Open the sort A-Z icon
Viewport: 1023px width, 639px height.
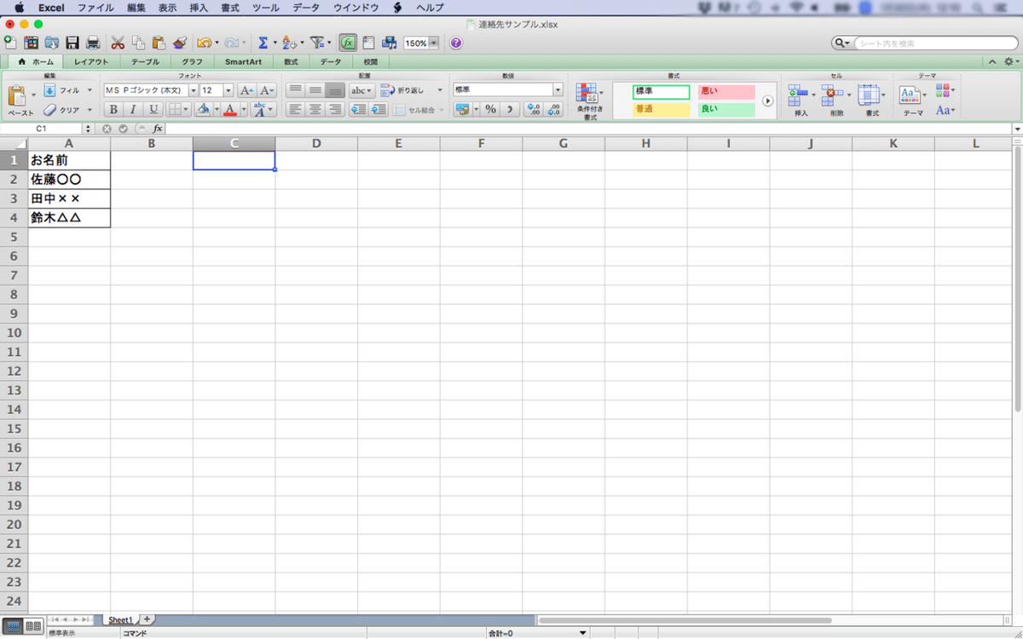tap(289, 43)
